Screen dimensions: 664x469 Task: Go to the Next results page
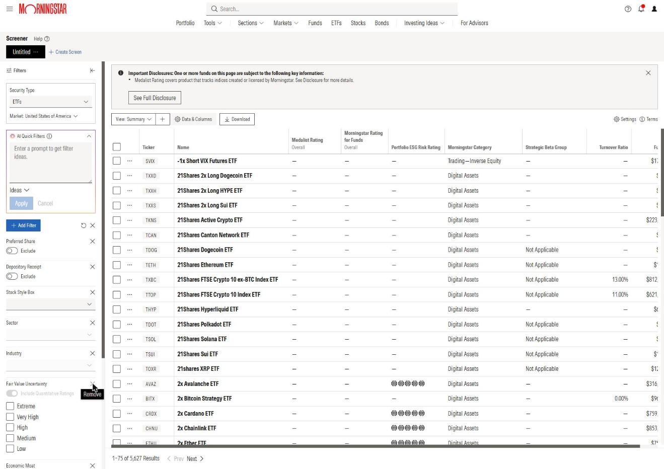195,459
